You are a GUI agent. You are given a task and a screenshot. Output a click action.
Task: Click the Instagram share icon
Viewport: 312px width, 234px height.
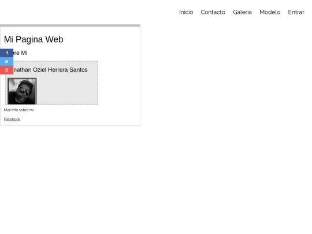pyautogui.click(x=6, y=70)
